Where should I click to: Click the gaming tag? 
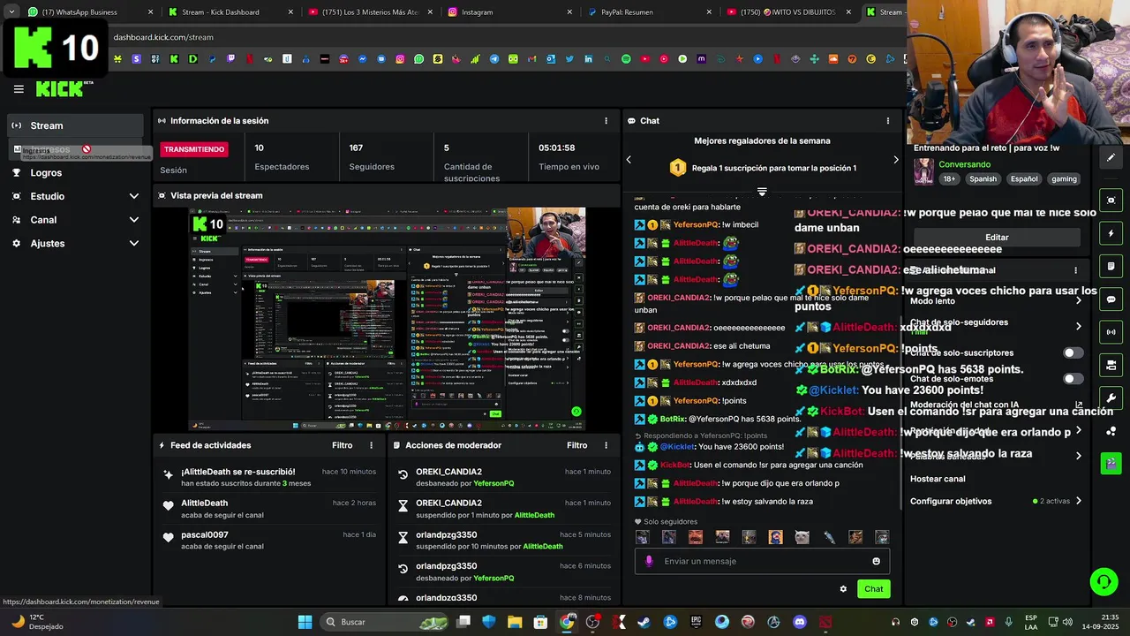click(x=1064, y=178)
